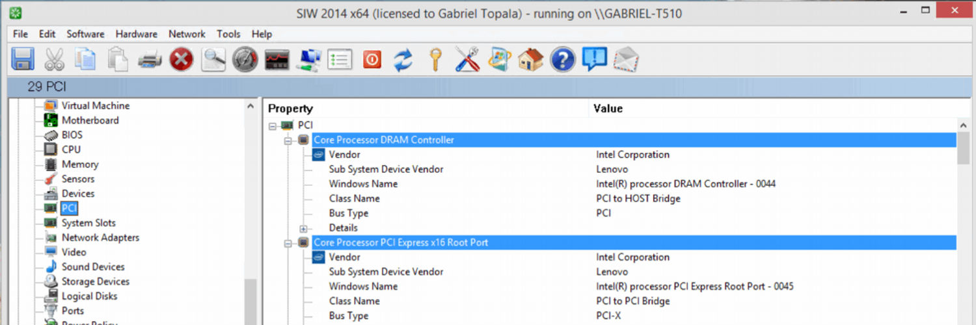Click the Paste clipboard icon
Screen dimensions: 976x325
click(118, 60)
